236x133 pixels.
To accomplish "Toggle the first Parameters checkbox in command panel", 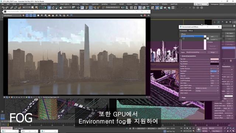I will point(232,70).
